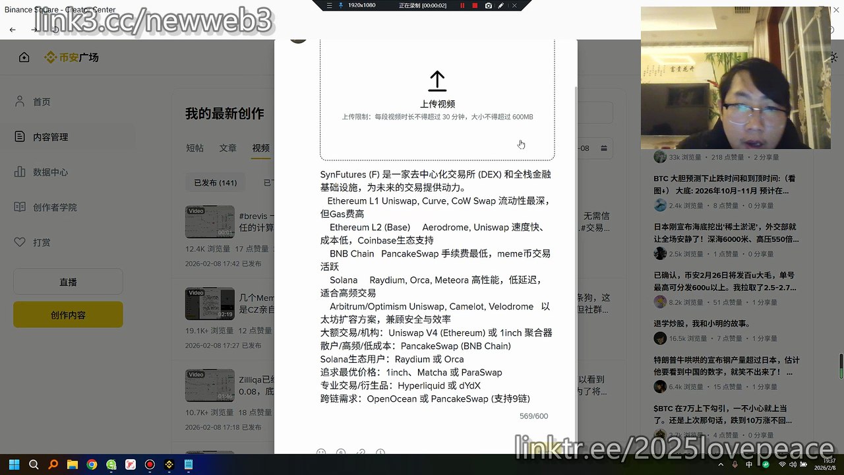Open the blue notepad app in taskbar
The image size is (844, 475).
(189, 464)
